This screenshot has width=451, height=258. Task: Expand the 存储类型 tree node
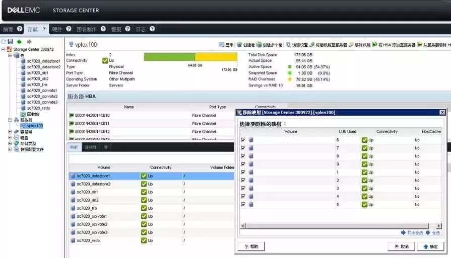[10, 143]
